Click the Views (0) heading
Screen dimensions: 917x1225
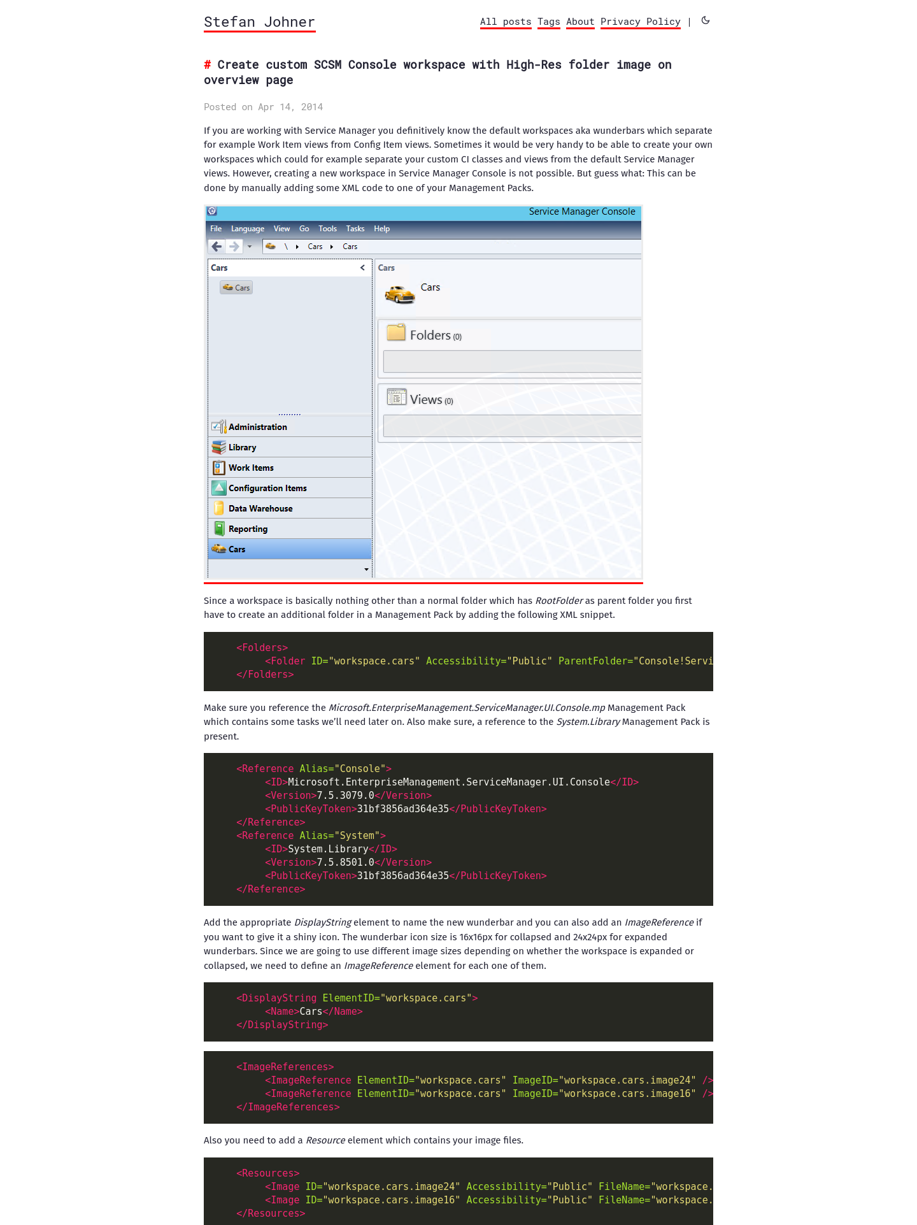(432, 400)
